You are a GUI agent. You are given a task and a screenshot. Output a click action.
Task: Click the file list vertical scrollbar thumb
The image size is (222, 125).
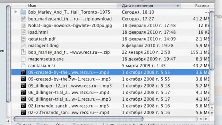click(212, 41)
